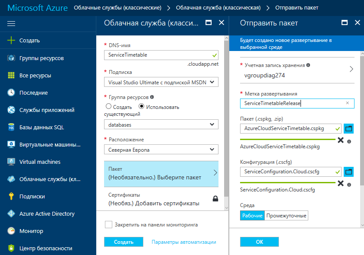Click the Пакет (.cspkg, .zip) file field
This screenshot has height=255, width=364.
[291, 128]
